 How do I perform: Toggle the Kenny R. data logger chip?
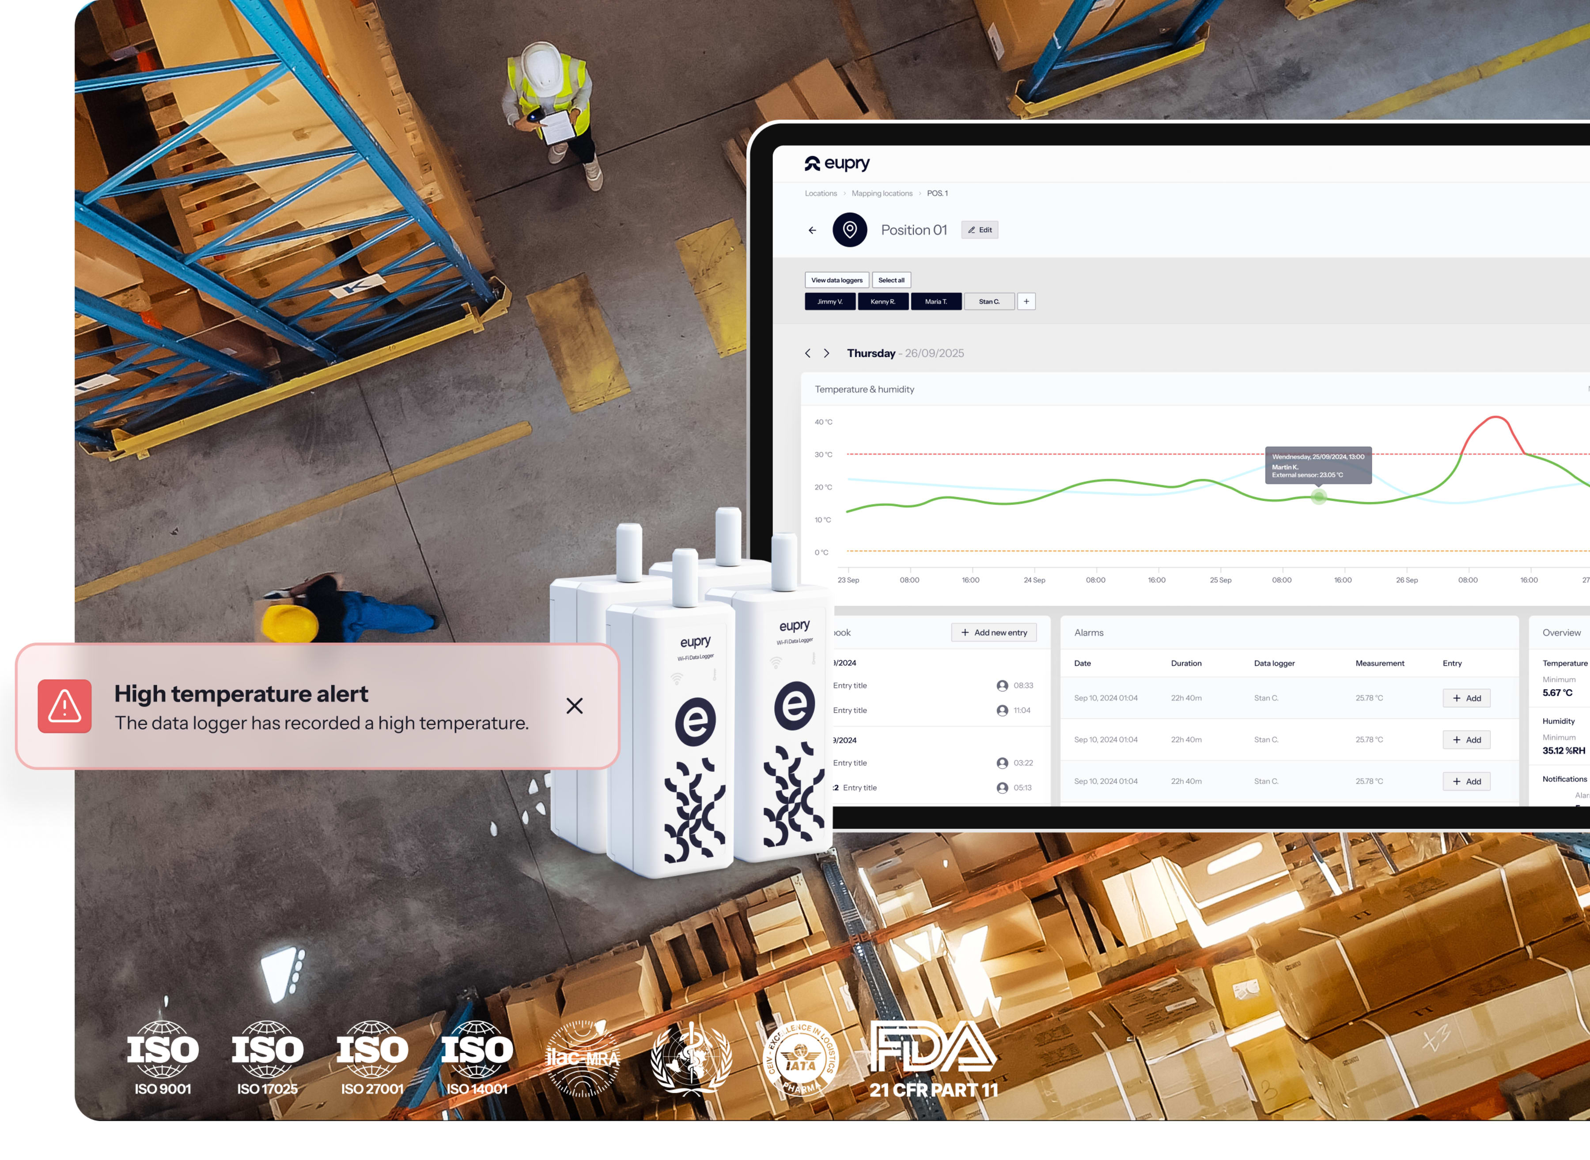tap(882, 301)
